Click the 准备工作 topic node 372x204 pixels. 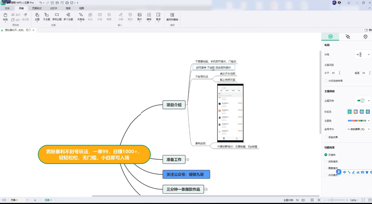pos(174,159)
